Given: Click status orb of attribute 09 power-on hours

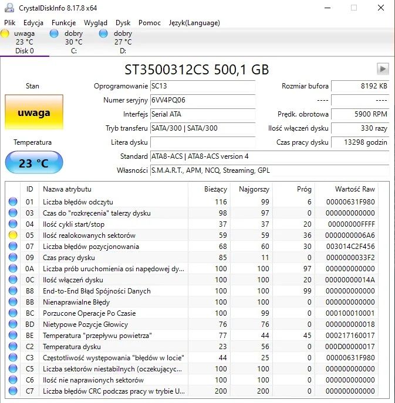Looking at the screenshot, I should [x=13, y=257].
